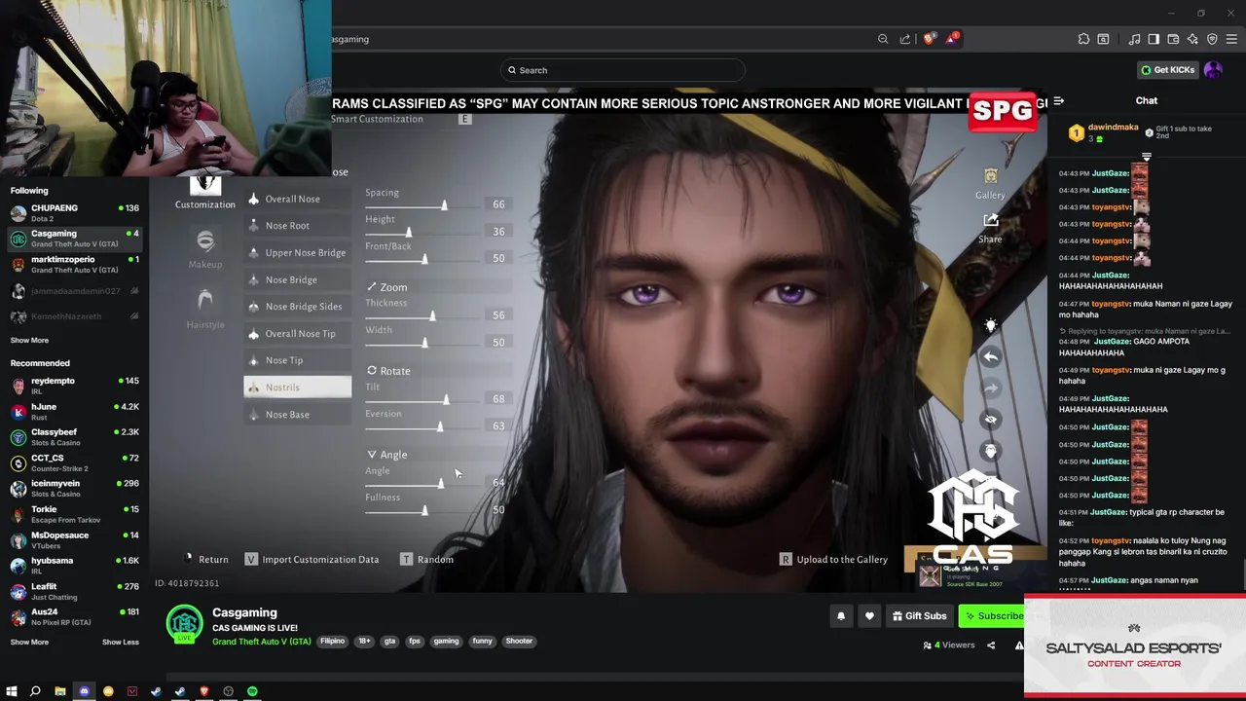This screenshot has width=1246, height=701.
Task: Open the Casgaming channel avatar
Action: click(x=184, y=624)
